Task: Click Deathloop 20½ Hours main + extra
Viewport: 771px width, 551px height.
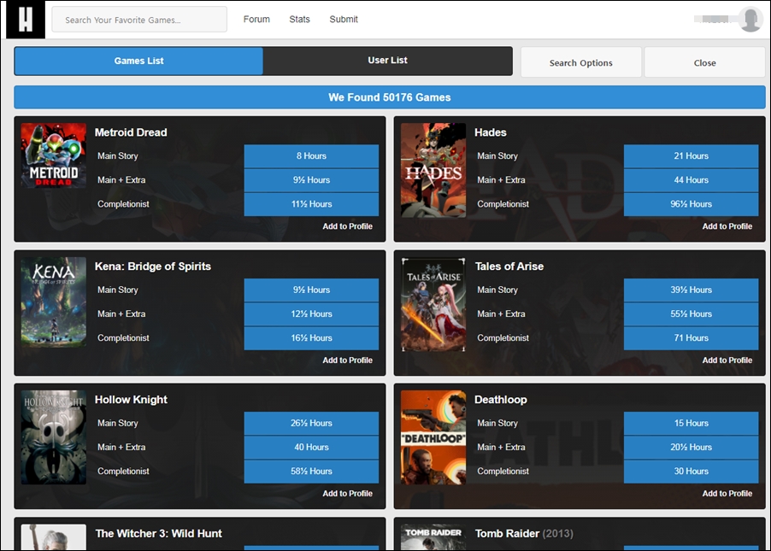Action: pyautogui.click(x=691, y=447)
